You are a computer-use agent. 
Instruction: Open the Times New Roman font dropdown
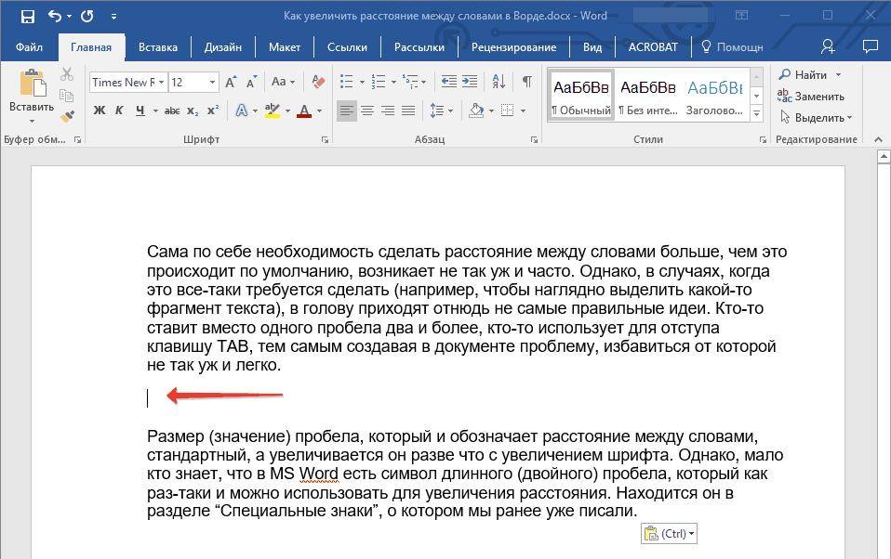point(161,82)
